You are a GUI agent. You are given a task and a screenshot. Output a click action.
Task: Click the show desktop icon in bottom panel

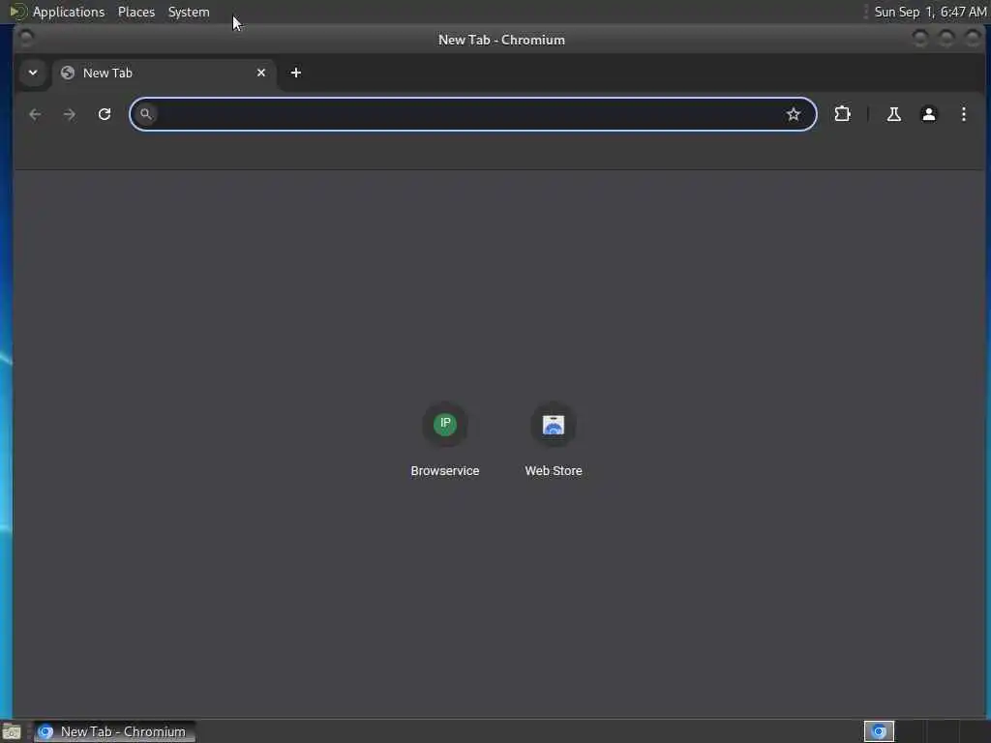click(x=12, y=731)
